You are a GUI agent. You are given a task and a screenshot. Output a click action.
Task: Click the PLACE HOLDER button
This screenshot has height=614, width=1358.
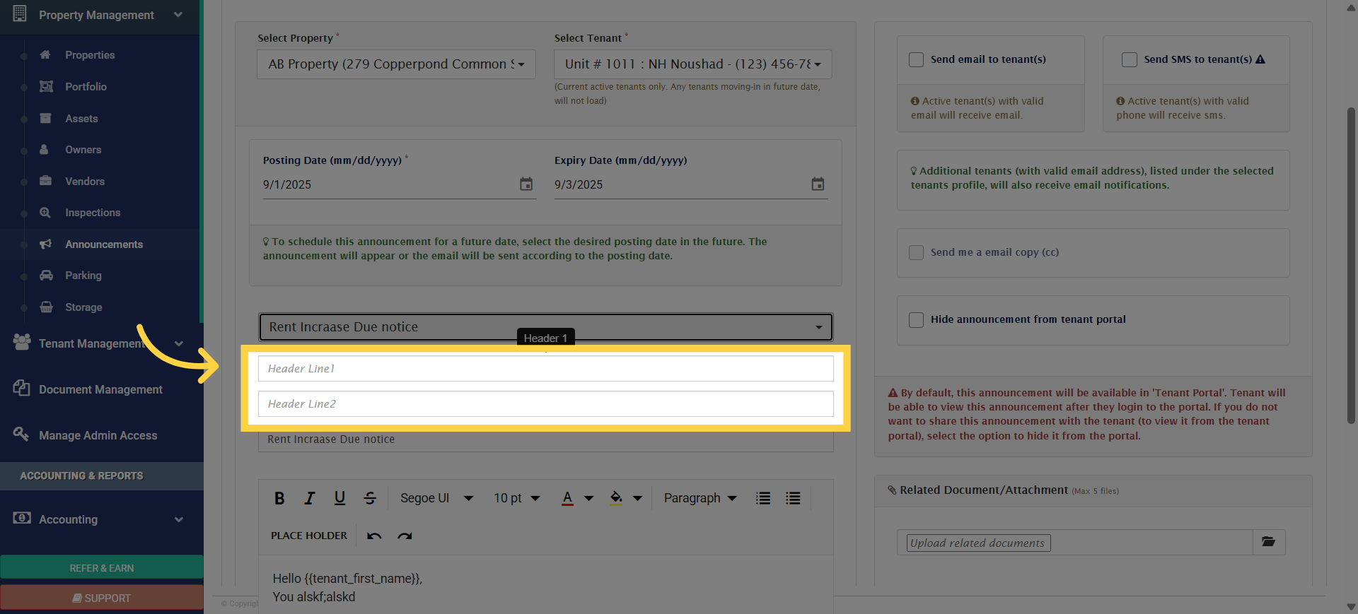pos(309,536)
